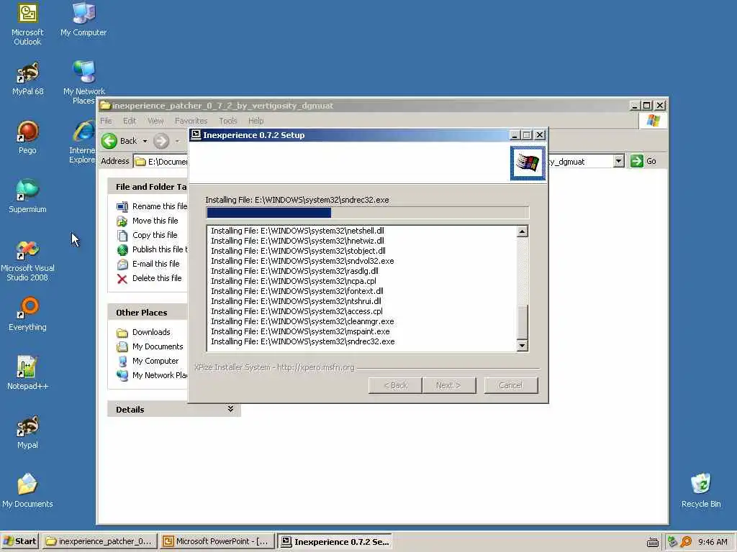Launch Mypal desktop shortcut
737x552 pixels.
pos(27,431)
